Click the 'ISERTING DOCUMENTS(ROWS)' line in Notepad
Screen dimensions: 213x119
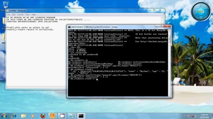[x=32, y=21]
